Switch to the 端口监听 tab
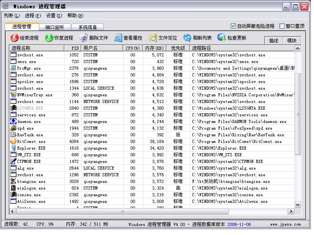 (55, 27)
